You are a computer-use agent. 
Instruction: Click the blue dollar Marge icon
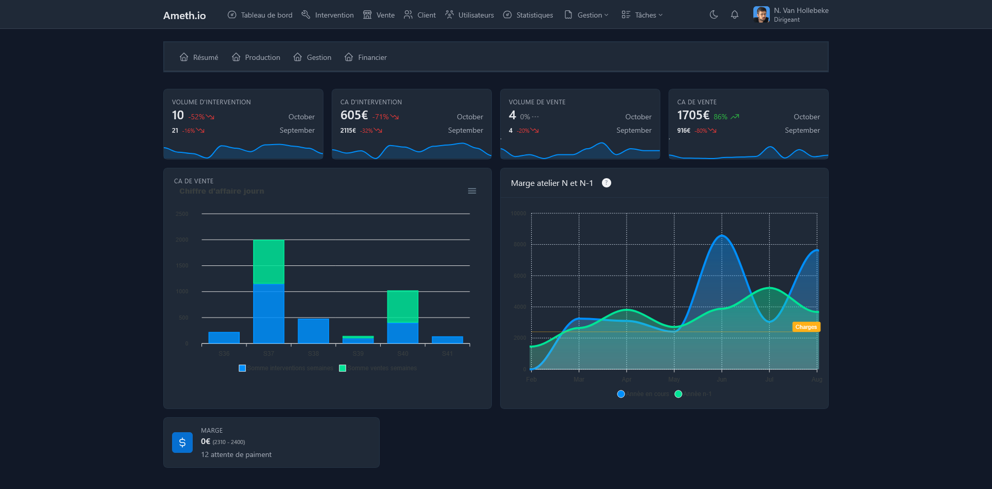(x=182, y=443)
